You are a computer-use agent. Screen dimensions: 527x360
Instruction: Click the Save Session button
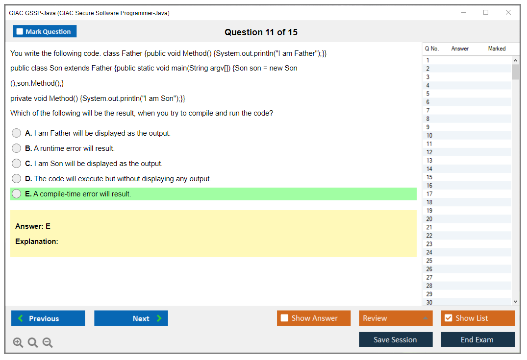pos(396,339)
